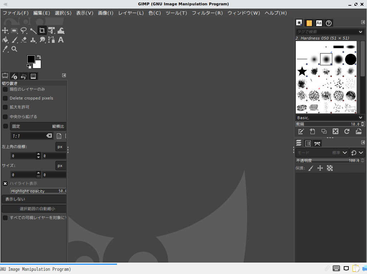Image resolution: width=367 pixels, height=274 pixels.
Task: Toggle the 固定 aspect ratio checkbox
Action: [x=5, y=126]
